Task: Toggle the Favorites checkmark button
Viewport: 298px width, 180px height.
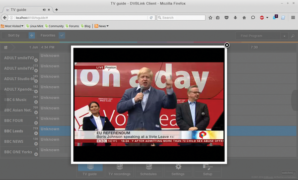Action: (x=62, y=35)
